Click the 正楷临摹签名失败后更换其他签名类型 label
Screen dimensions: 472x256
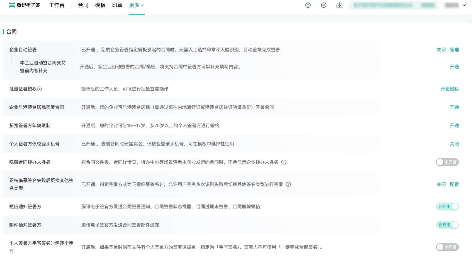click(x=41, y=184)
